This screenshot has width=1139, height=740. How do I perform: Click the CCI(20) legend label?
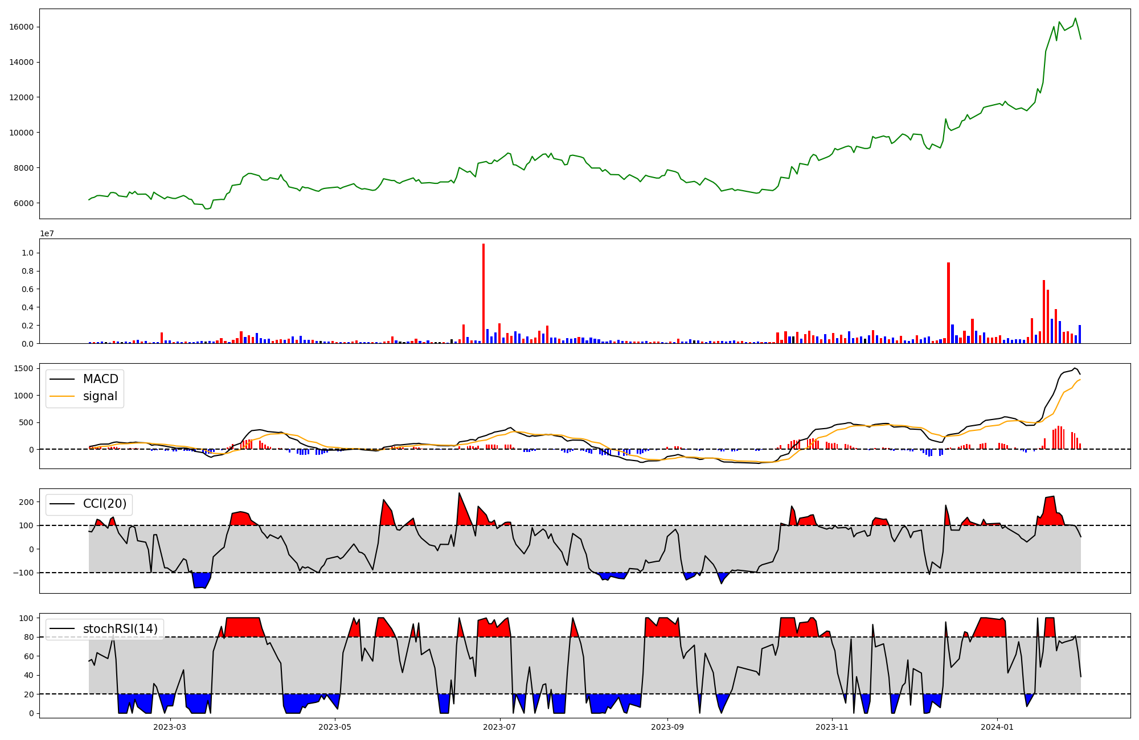(x=104, y=504)
